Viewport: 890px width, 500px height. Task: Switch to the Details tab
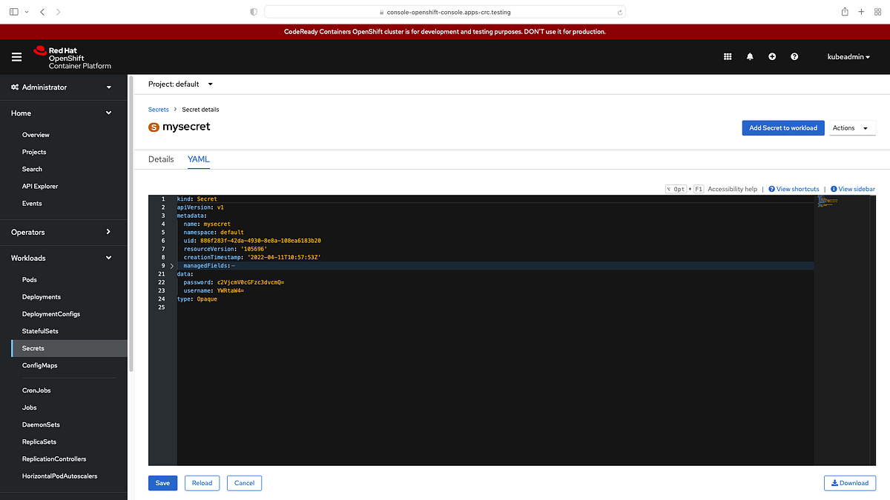161,159
